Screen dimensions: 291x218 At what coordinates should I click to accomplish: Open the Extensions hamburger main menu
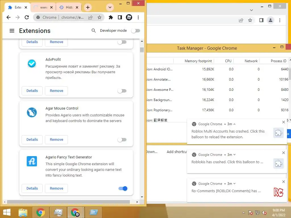pos(12,31)
